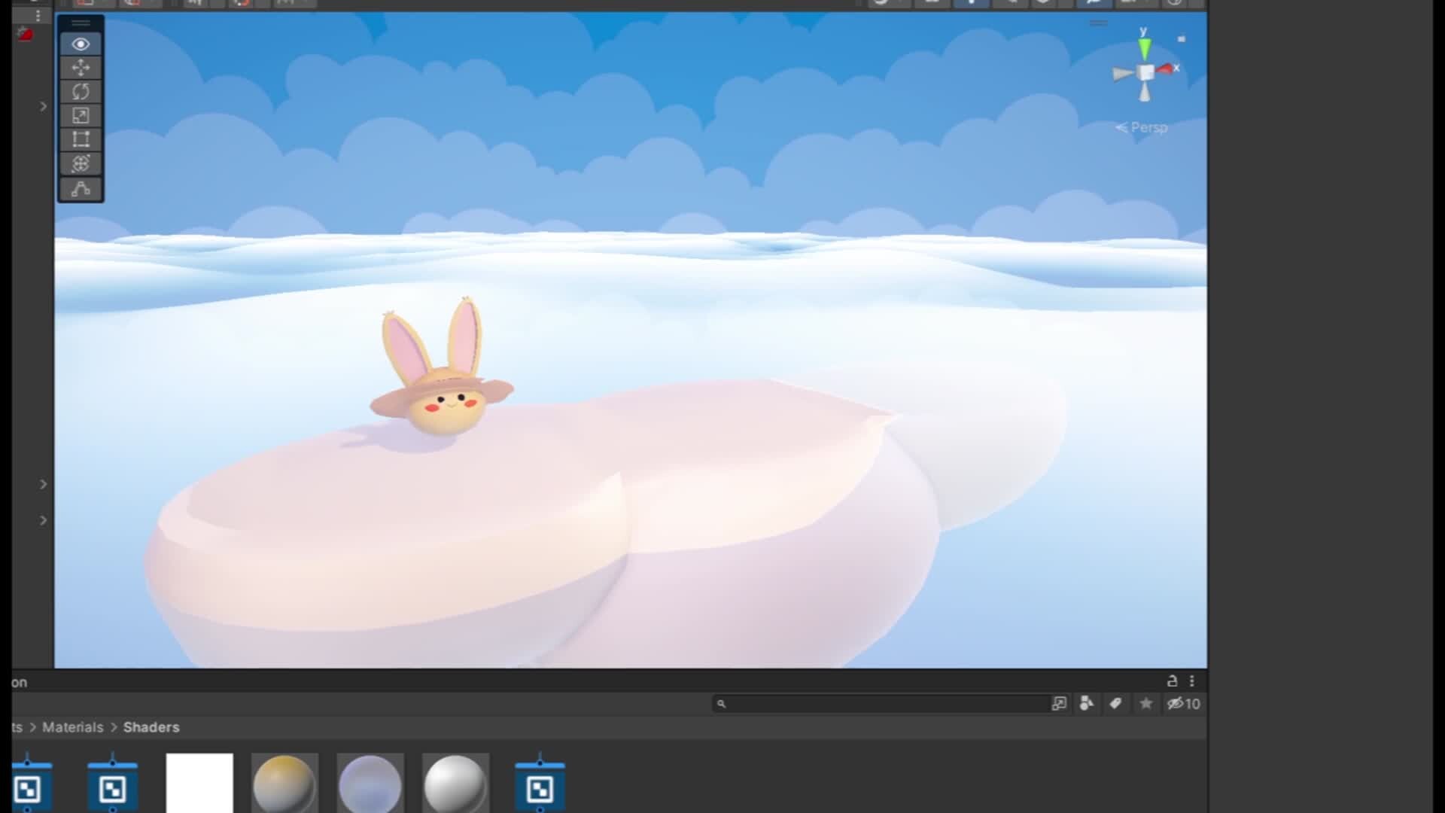Open the Project window three-dot menu
1445x813 pixels.
click(x=1191, y=681)
